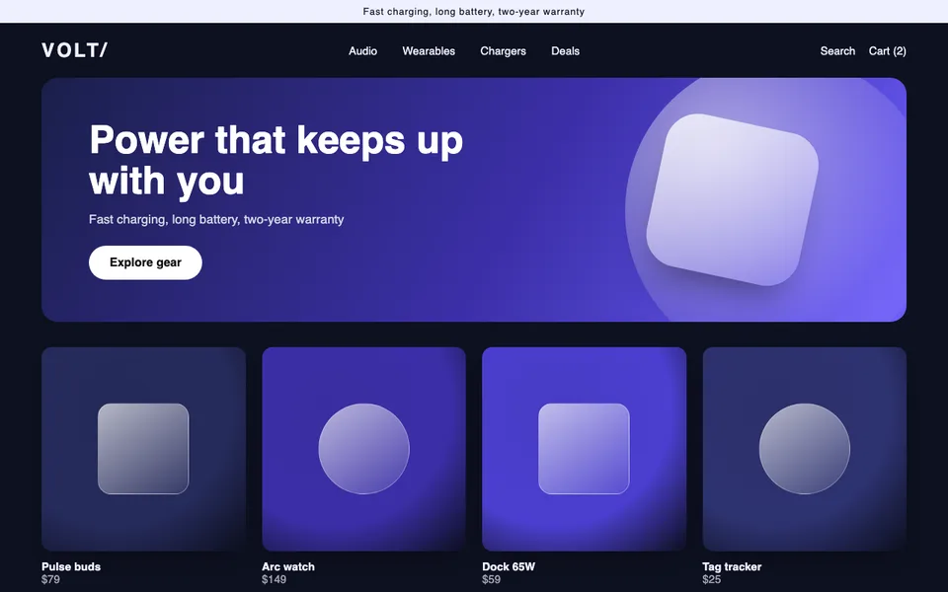948x592 pixels.
Task: Select the Tag tracker product name
Action: coord(732,566)
